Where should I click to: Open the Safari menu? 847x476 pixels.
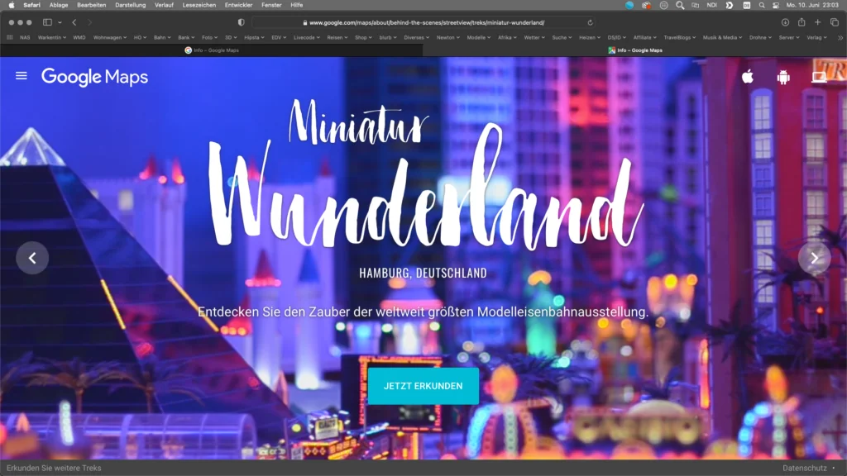(x=32, y=5)
